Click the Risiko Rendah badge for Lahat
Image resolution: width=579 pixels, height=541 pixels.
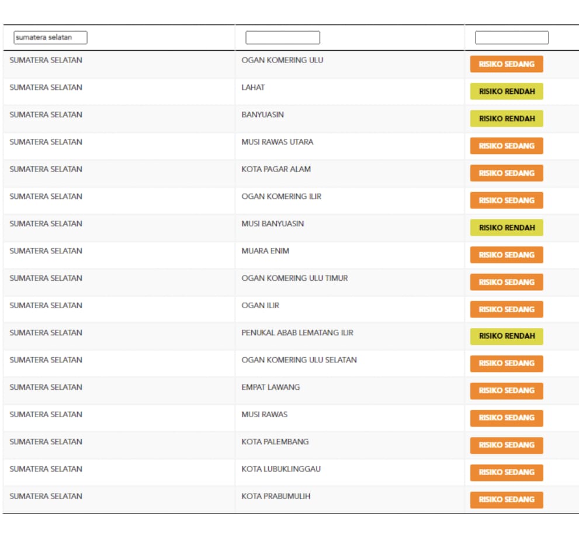(507, 92)
